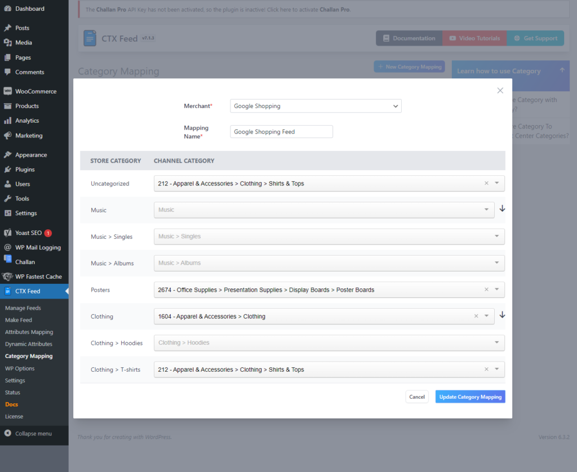The height and width of the screenshot is (472, 577).
Task: Click the Products box icon
Action: pos(8,106)
